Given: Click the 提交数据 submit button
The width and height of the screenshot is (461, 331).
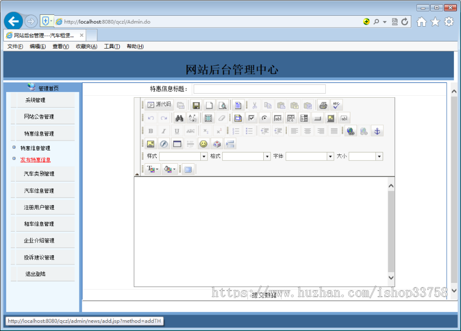Looking at the screenshot, I should click(264, 295).
